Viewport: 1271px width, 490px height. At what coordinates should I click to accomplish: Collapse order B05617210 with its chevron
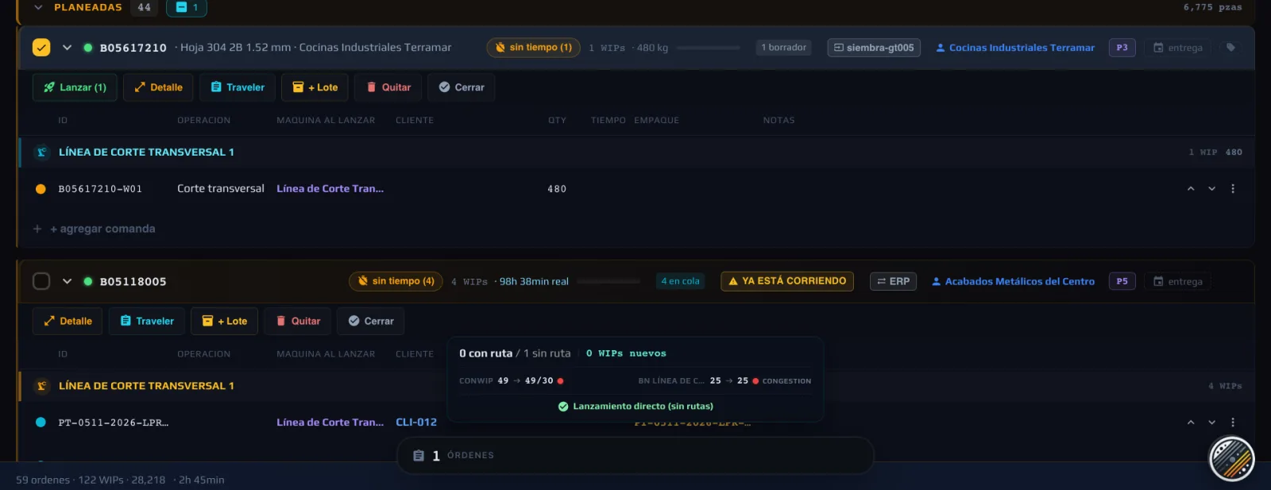pos(67,48)
